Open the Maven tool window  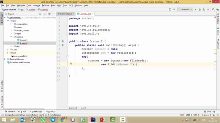218,31
